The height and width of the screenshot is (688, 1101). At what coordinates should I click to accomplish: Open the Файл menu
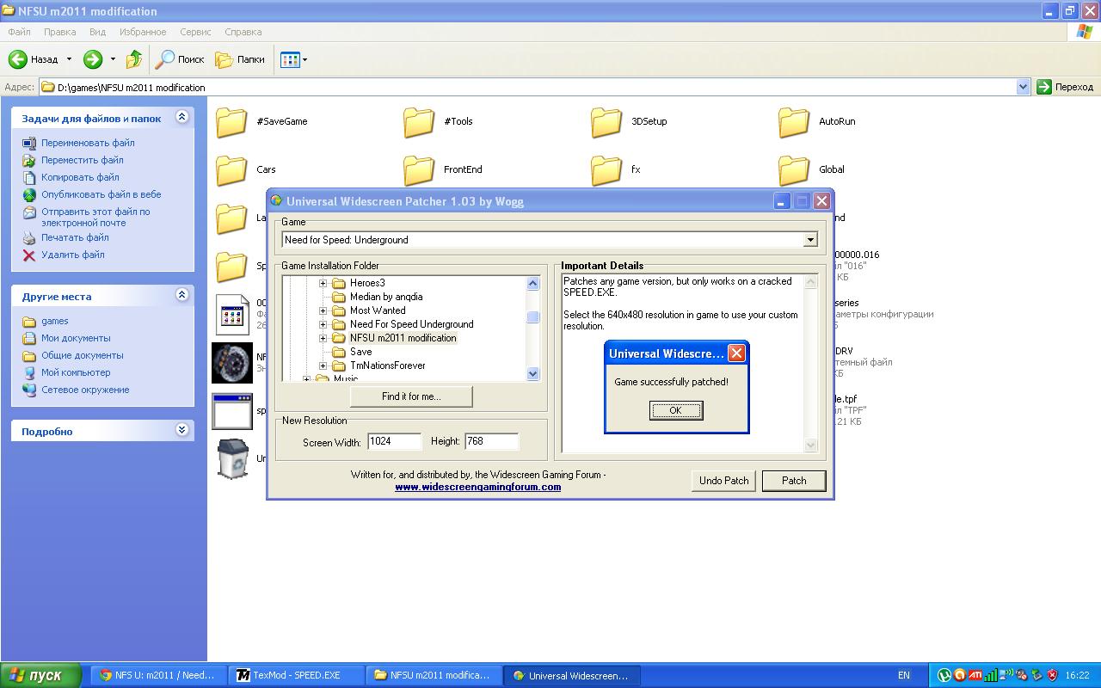pos(19,32)
